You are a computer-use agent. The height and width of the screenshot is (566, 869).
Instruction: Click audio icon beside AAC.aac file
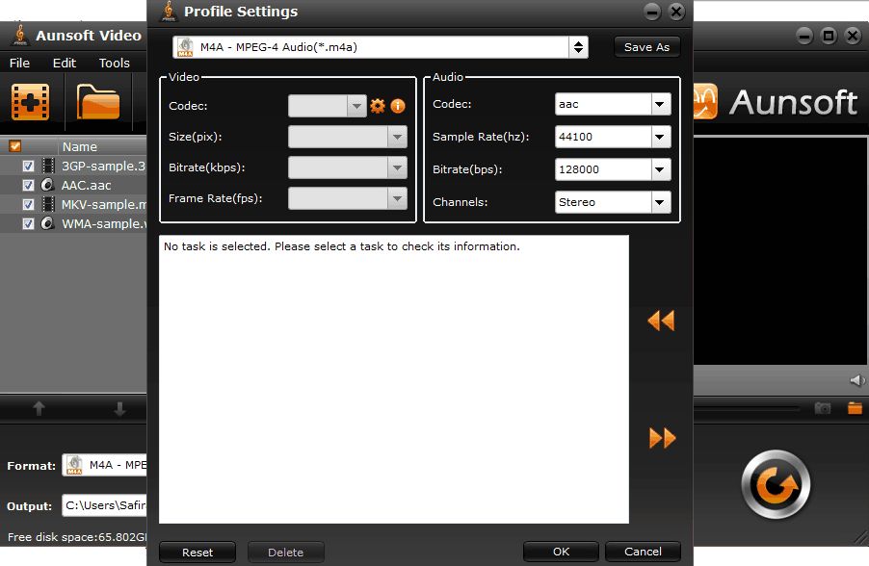pyautogui.click(x=47, y=185)
